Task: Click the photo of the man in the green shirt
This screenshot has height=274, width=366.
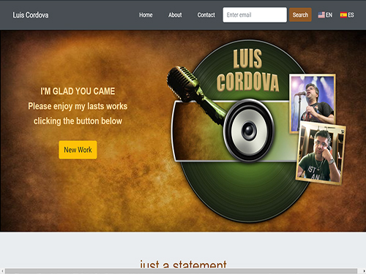Action: click(x=321, y=153)
